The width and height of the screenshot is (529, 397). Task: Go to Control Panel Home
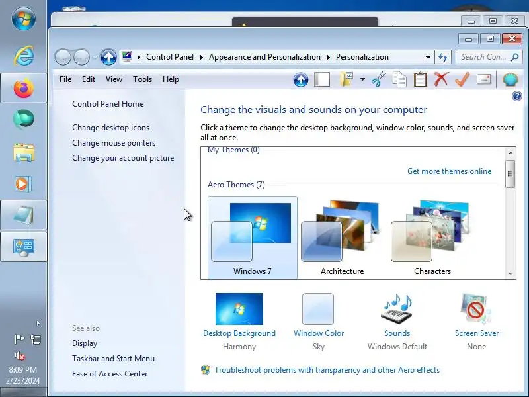pyautogui.click(x=108, y=104)
